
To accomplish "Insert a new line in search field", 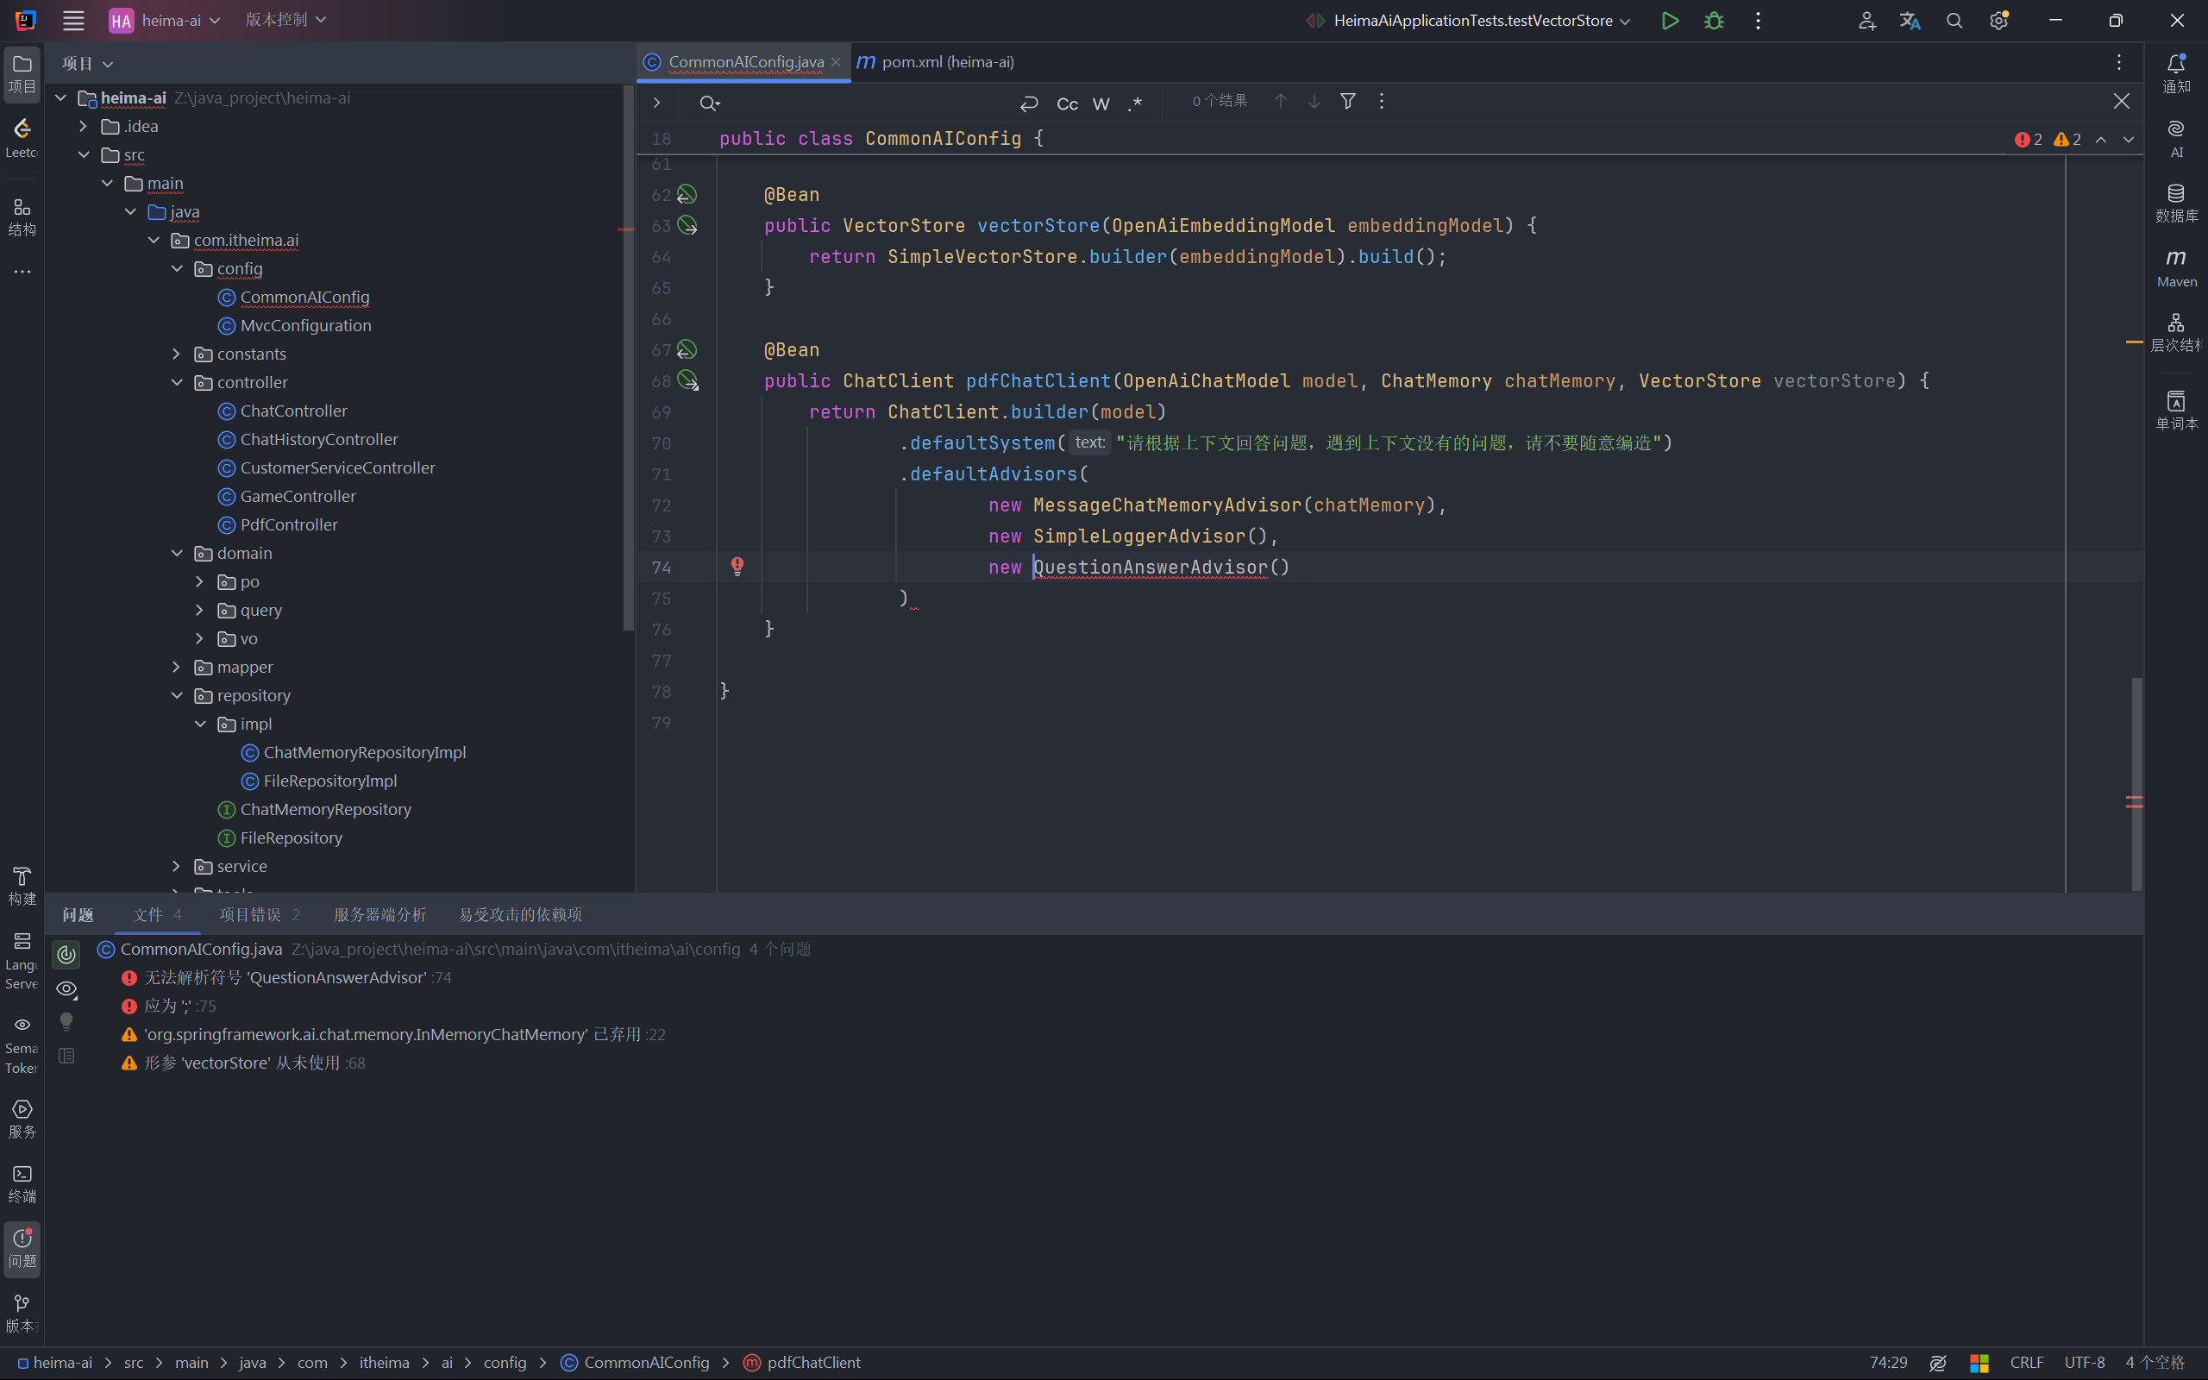I will point(1029,103).
